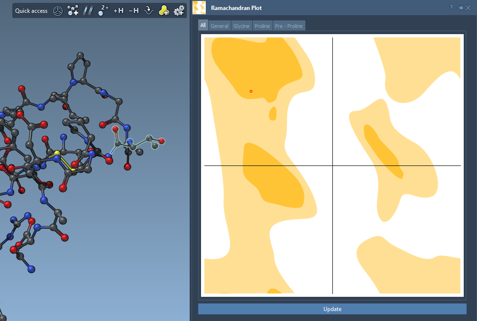Click the two-bonds icon in Quick access
Image resolution: width=477 pixels, height=321 pixels.
click(x=88, y=10)
